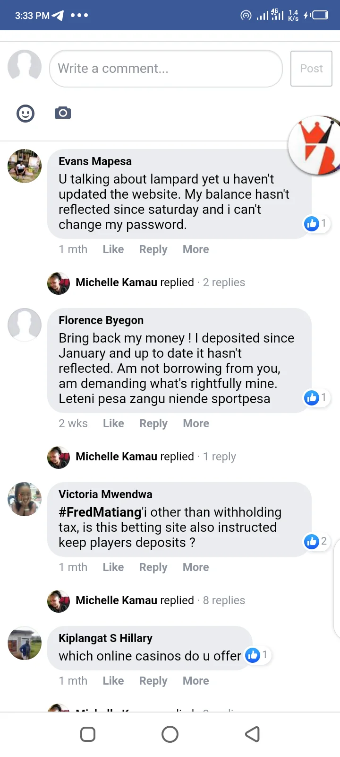Tap the camera icon to attach photo

click(x=63, y=113)
